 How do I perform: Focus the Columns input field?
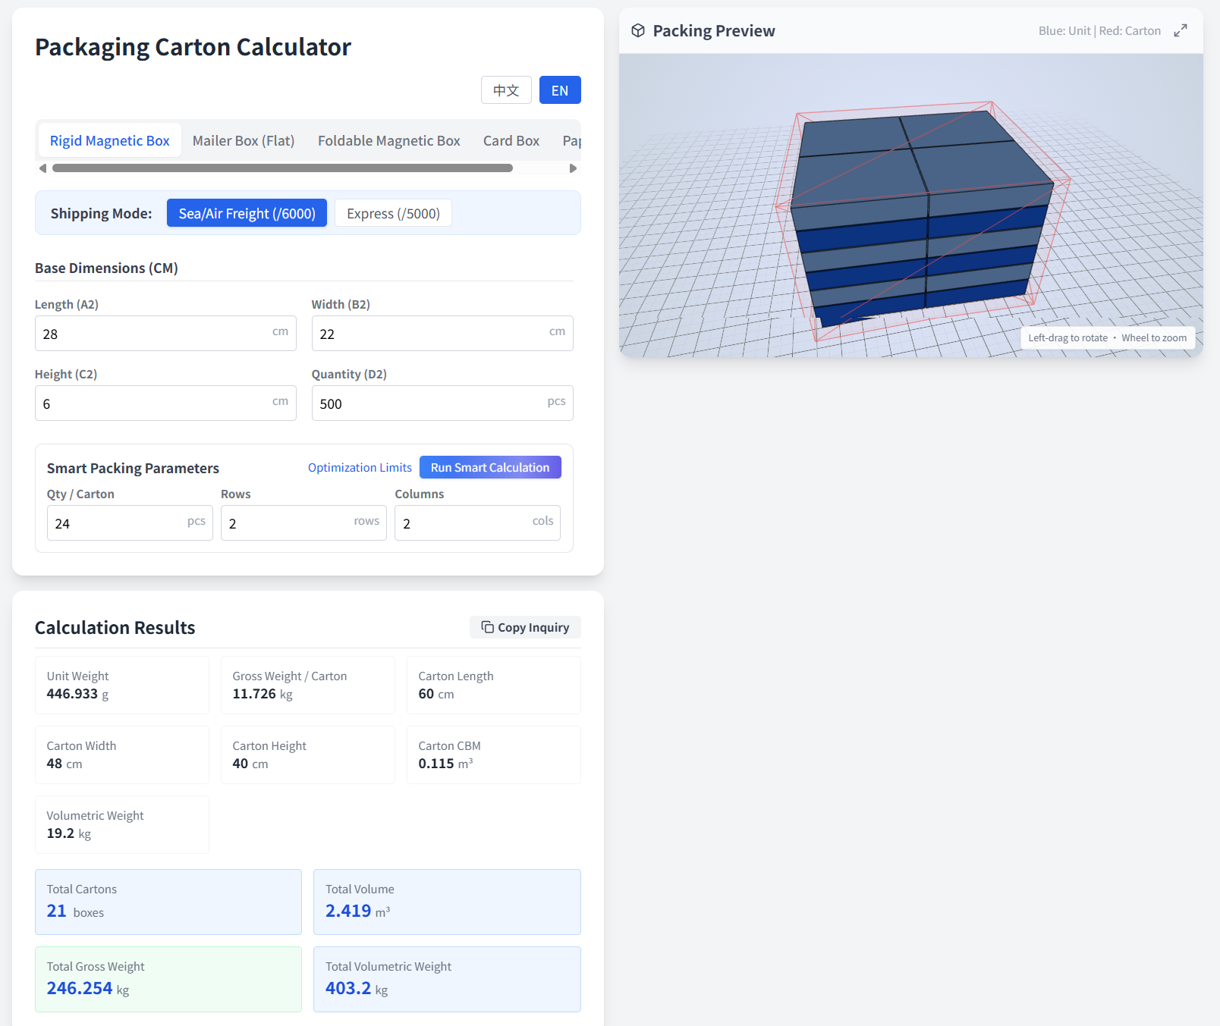(477, 523)
